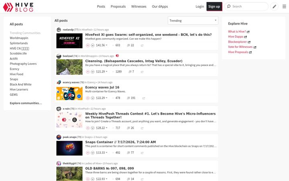Upvote the HiveFest XI post
This screenshot has height=181, width=289.
click(x=88, y=45)
